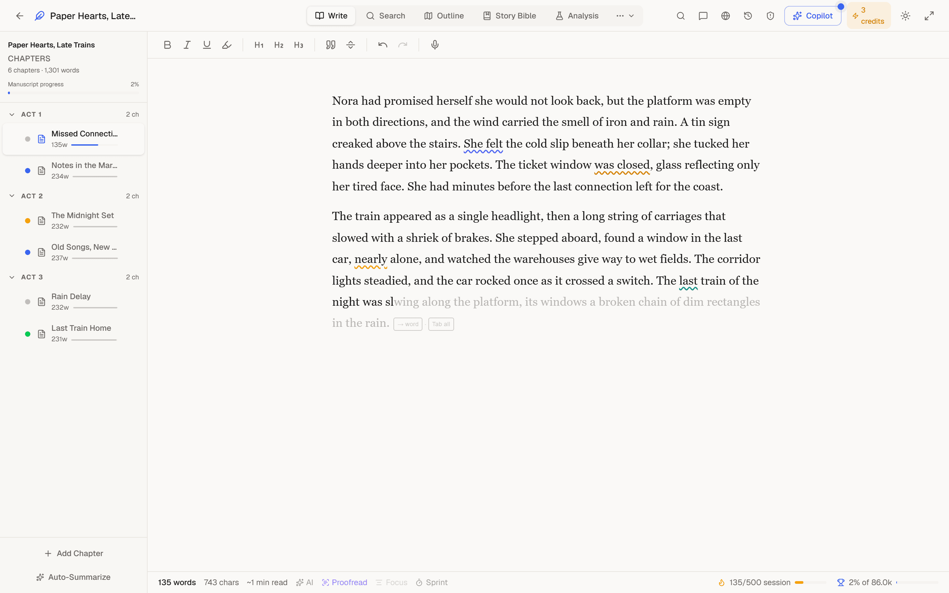The image size is (949, 593).
Task: Click the 135 words count
Action: coord(177,582)
